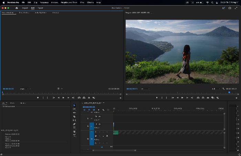Add marker in the Program monitor

(157, 98)
